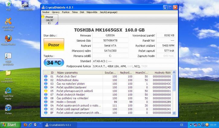This screenshot has height=128, width=219.
Task: Click serial number 50TKB6XTB field
Action: pyautogui.click(x=110, y=40)
